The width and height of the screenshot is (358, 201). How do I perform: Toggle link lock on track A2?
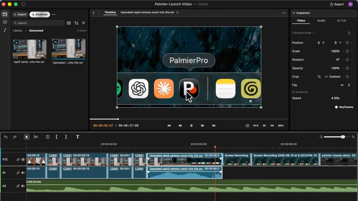coord(18,186)
